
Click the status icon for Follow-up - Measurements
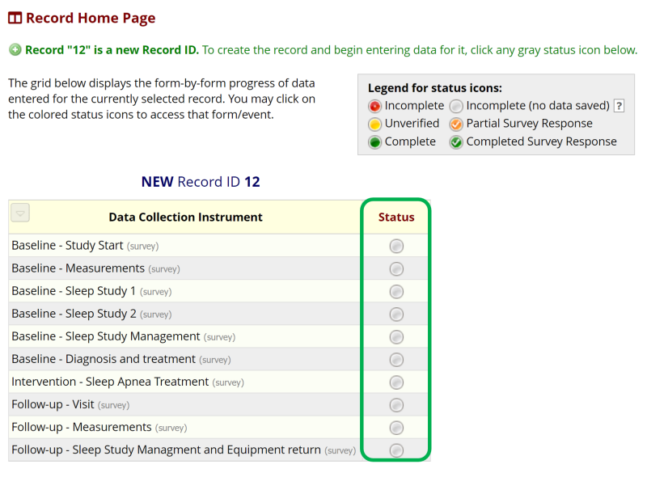pos(396,427)
